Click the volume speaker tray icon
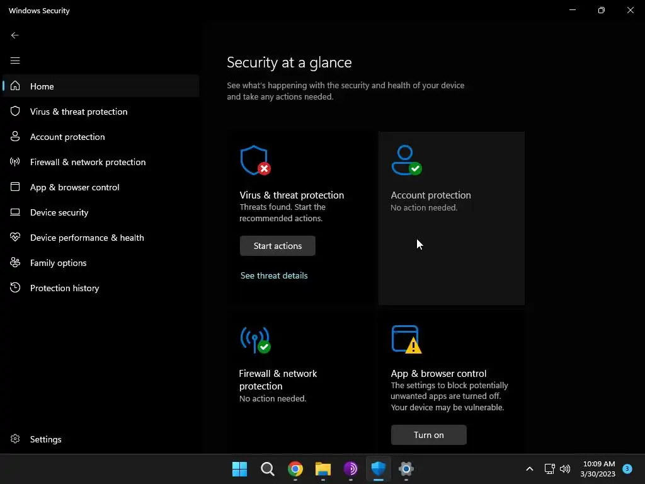Image resolution: width=645 pixels, height=484 pixels. tap(565, 469)
